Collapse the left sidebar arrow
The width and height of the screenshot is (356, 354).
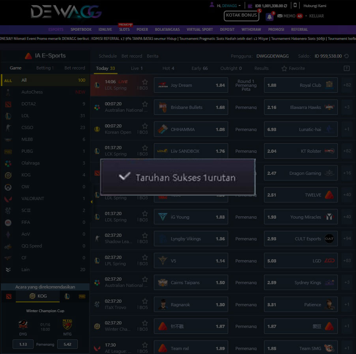92,202
